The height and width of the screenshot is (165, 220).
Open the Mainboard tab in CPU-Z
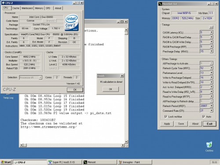(x=27, y=8)
